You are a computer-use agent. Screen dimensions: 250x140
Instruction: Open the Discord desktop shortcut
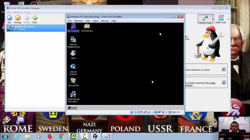pyautogui.click(x=21, y=121)
